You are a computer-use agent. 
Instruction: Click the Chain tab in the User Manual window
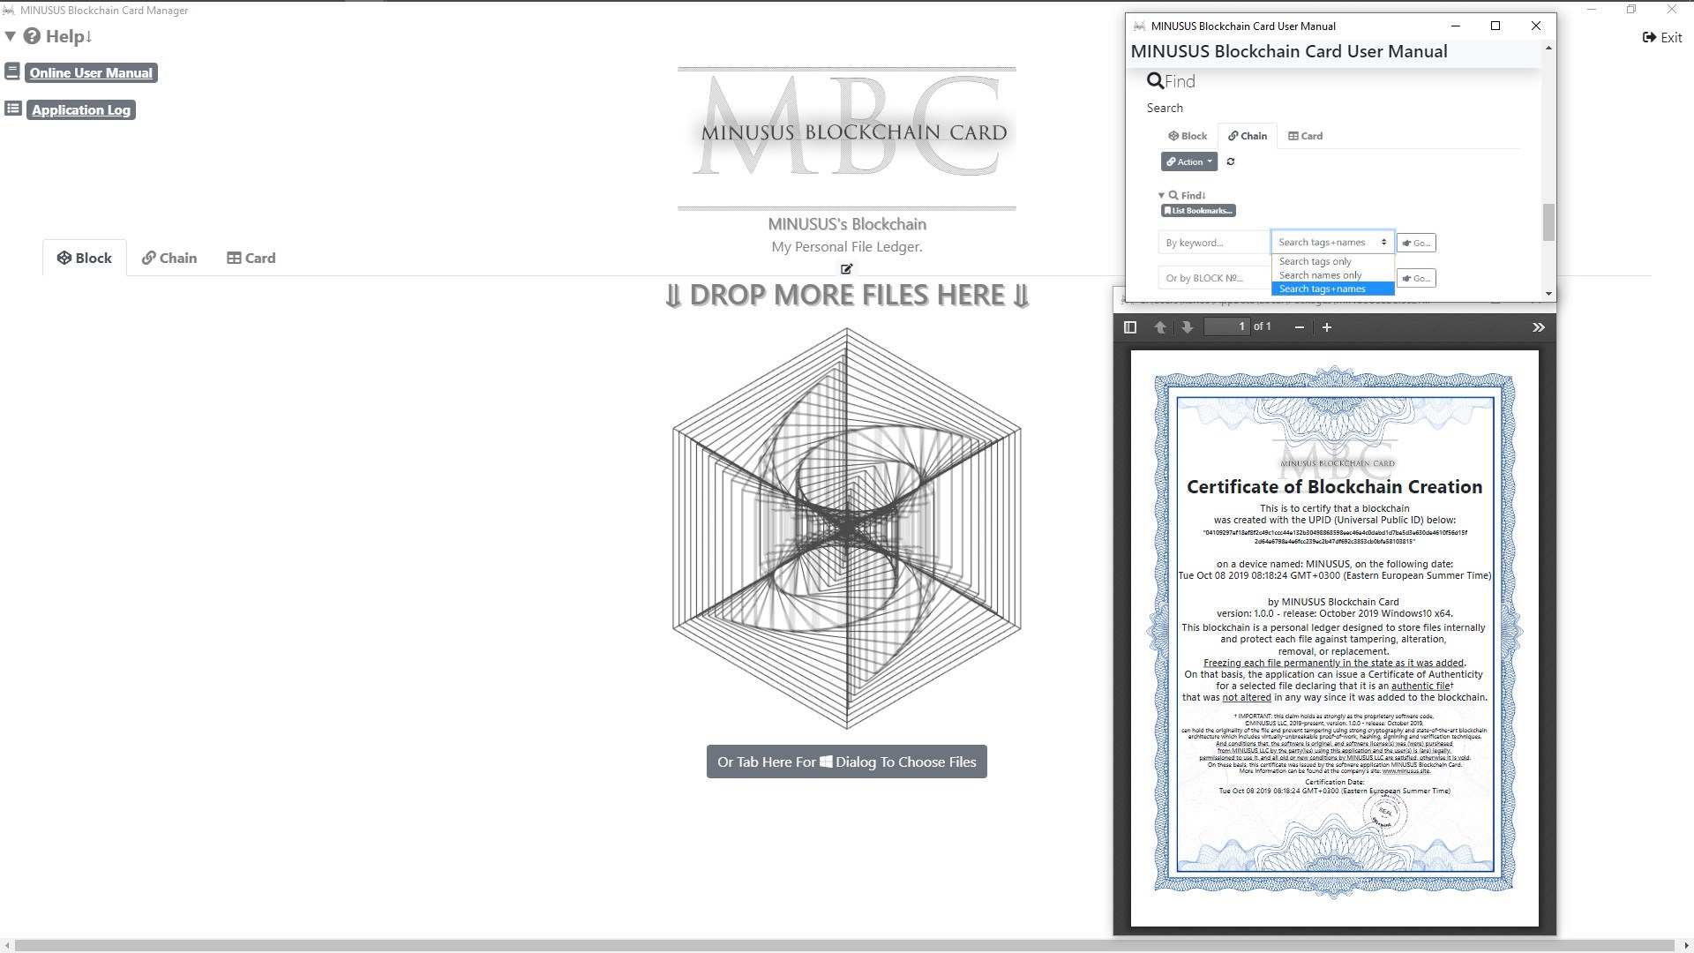1248,136
